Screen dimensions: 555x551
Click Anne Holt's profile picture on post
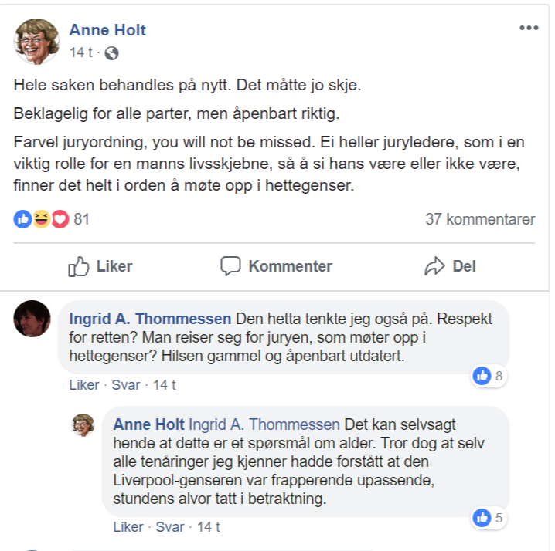click(36, 41)
